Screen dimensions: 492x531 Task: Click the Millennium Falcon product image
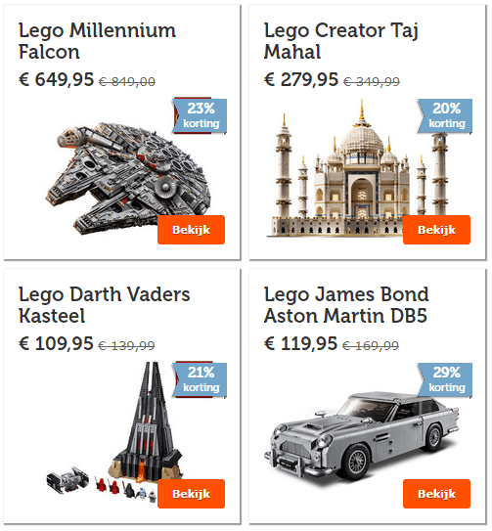coord(128,179)
